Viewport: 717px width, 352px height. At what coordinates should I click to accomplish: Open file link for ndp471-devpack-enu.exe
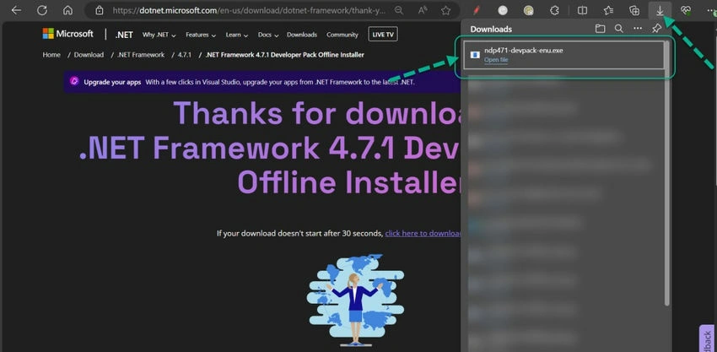point(496,60)
